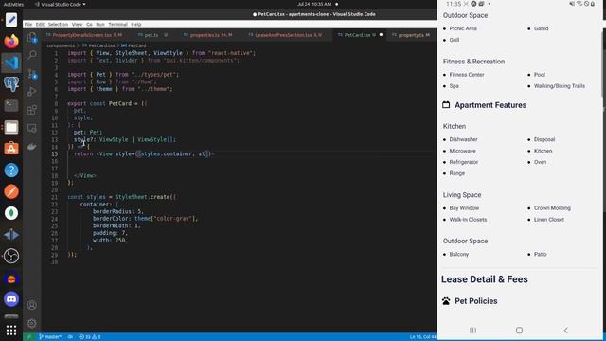Image resolution: width=606 pixels, height=341 pixels.
Task: Open the Discord app in dock
Action: pyautogui.click(x=11, y=299)
